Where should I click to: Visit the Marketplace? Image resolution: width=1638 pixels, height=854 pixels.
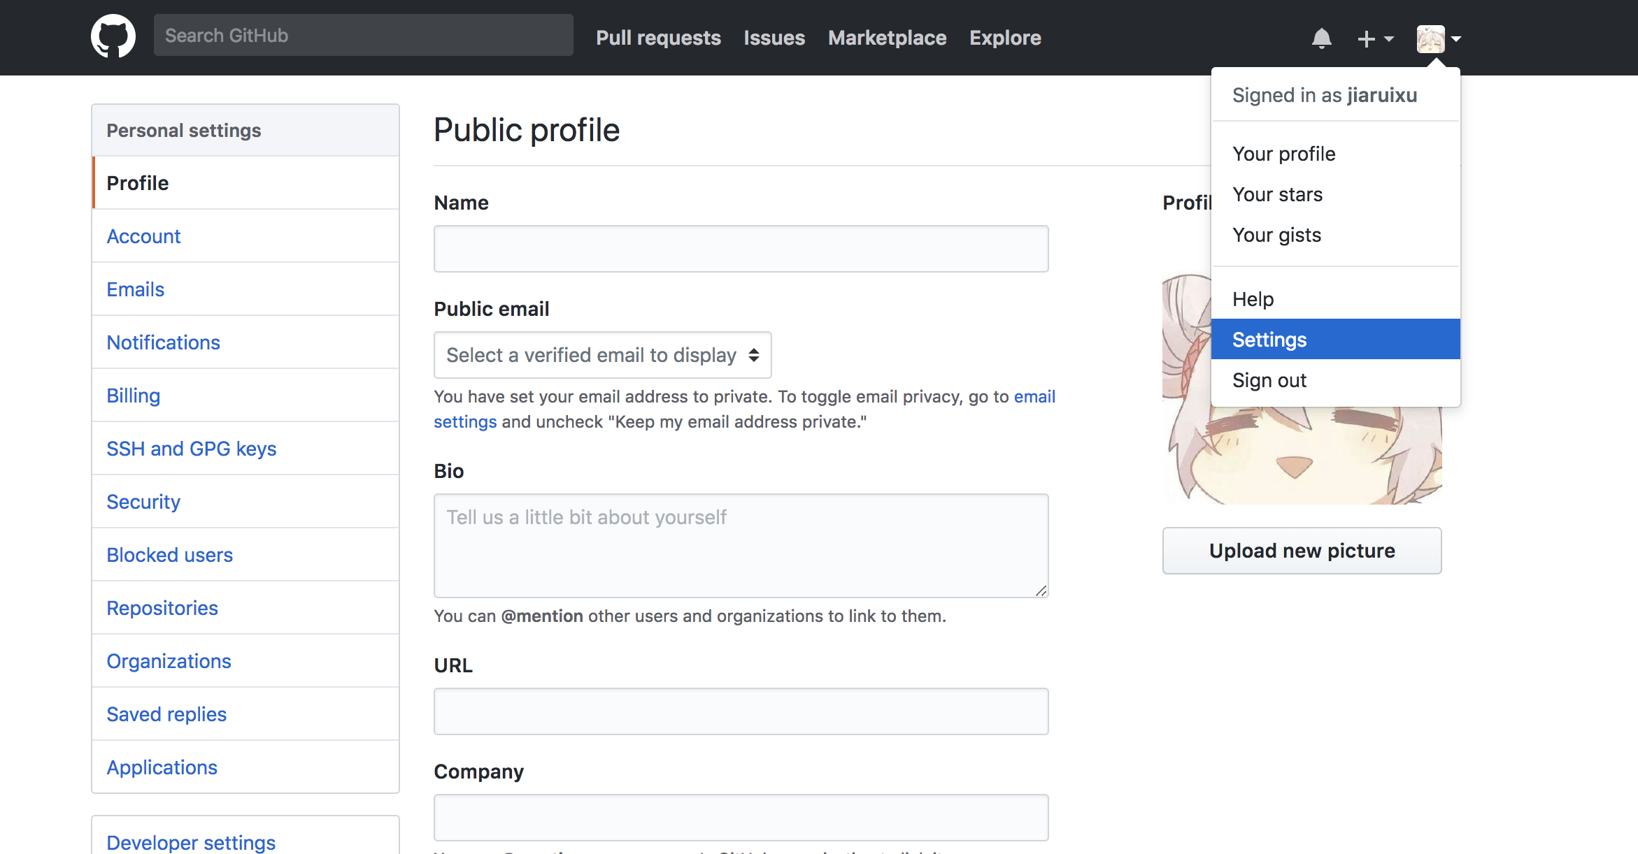tap(887, 38)
